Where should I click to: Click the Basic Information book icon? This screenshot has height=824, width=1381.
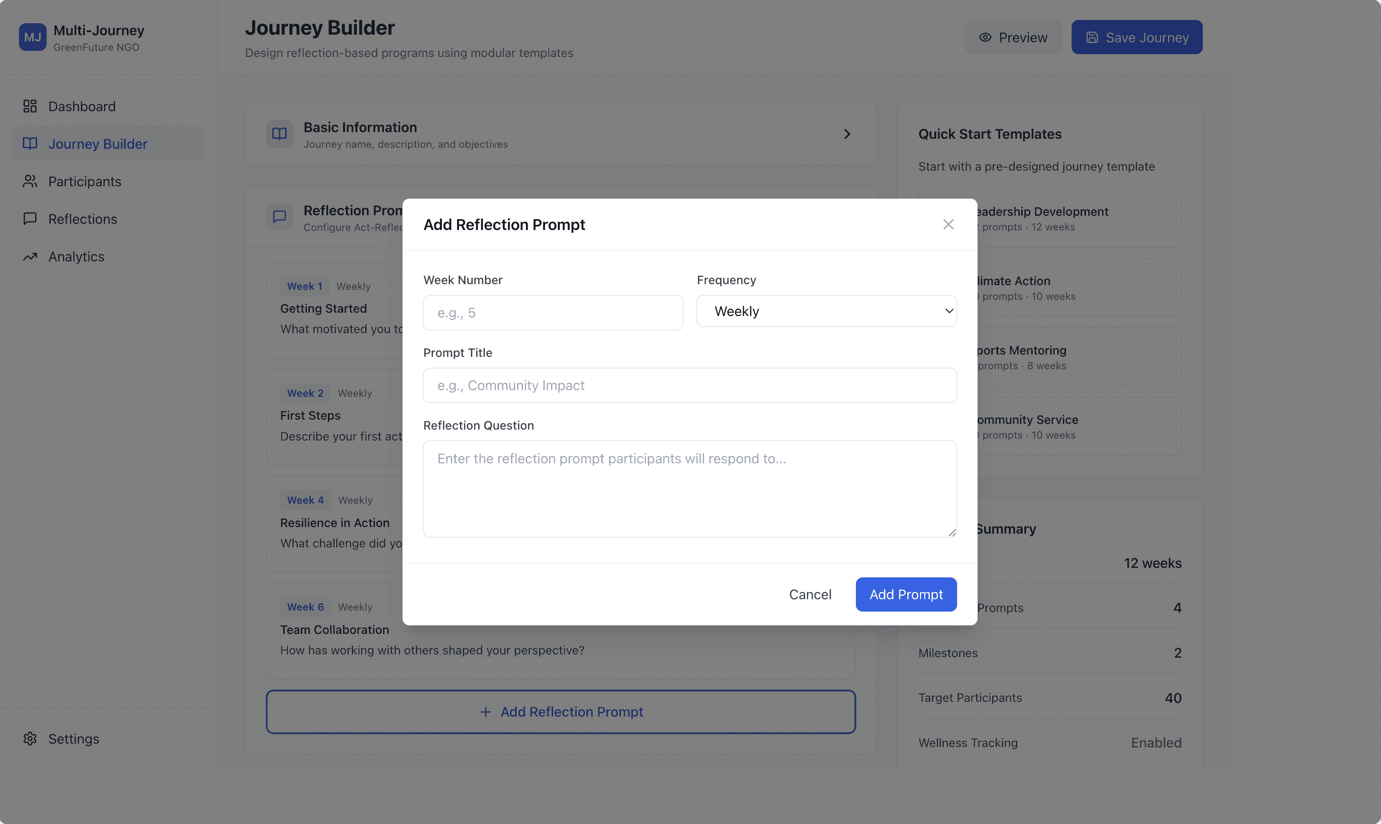click(x=279, y=134)
